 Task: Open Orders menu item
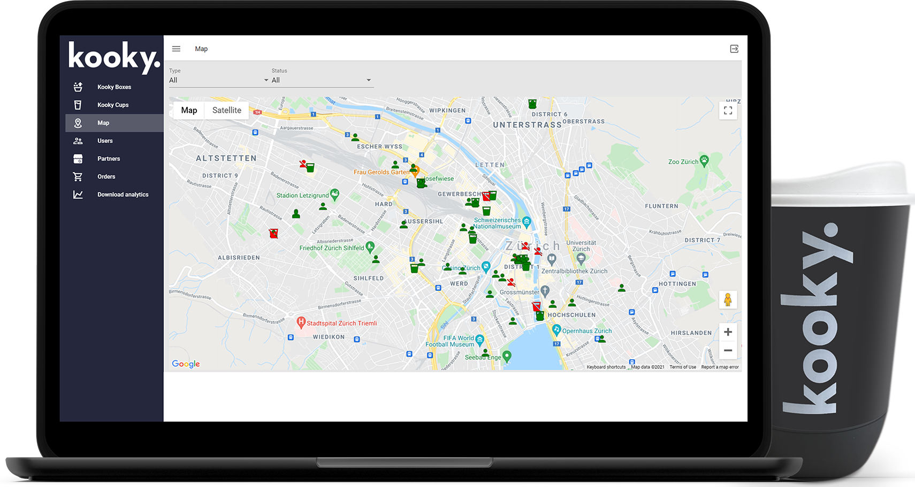point(114,176)
